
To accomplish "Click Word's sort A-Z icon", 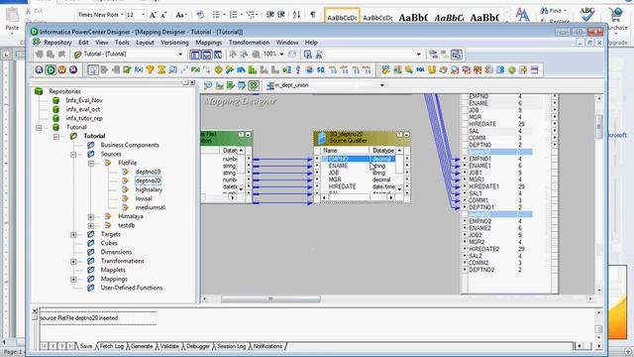I will point(296,15).
